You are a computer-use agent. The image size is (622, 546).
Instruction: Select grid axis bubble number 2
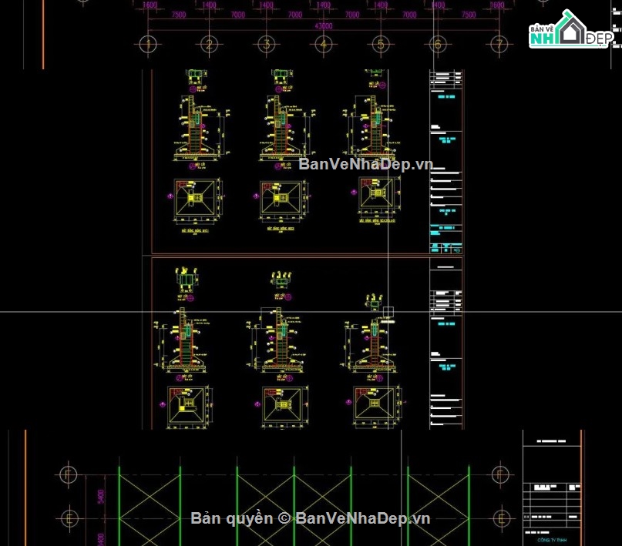click(209, 44)
